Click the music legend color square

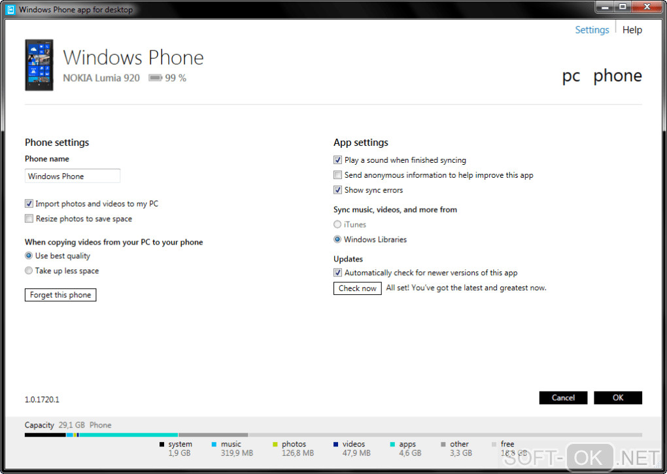point(214,444)
